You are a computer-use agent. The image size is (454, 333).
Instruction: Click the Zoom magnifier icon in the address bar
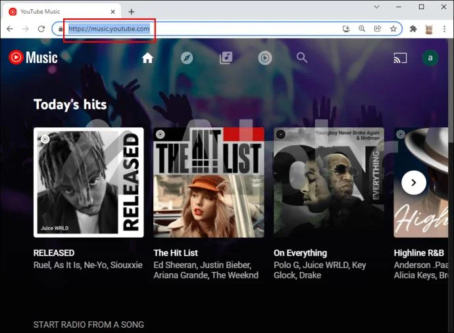[362, 29]
